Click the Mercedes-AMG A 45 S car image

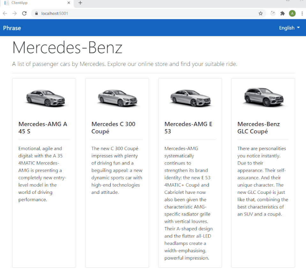pyautogui.click(x=46, y=98)
